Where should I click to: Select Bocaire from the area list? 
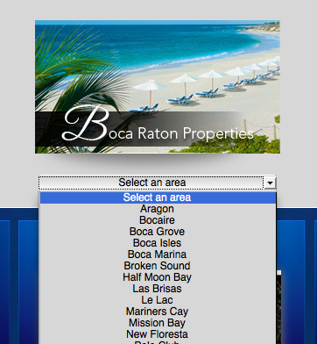[x=158, y=220]
